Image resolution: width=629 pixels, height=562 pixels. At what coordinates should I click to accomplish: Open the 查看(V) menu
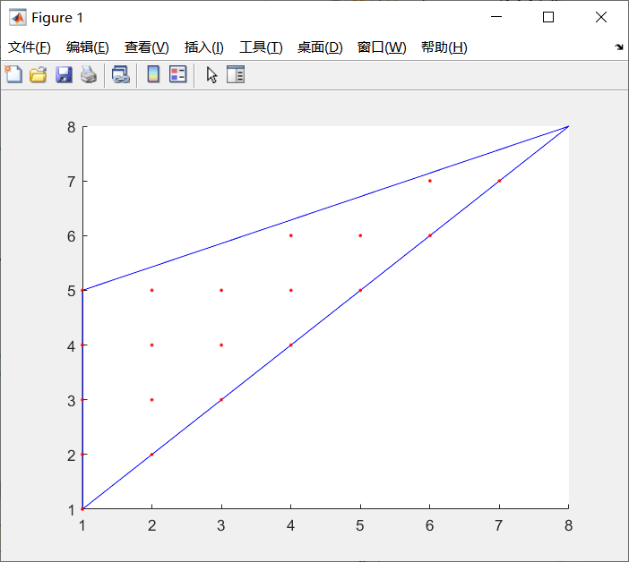(146, 47)
